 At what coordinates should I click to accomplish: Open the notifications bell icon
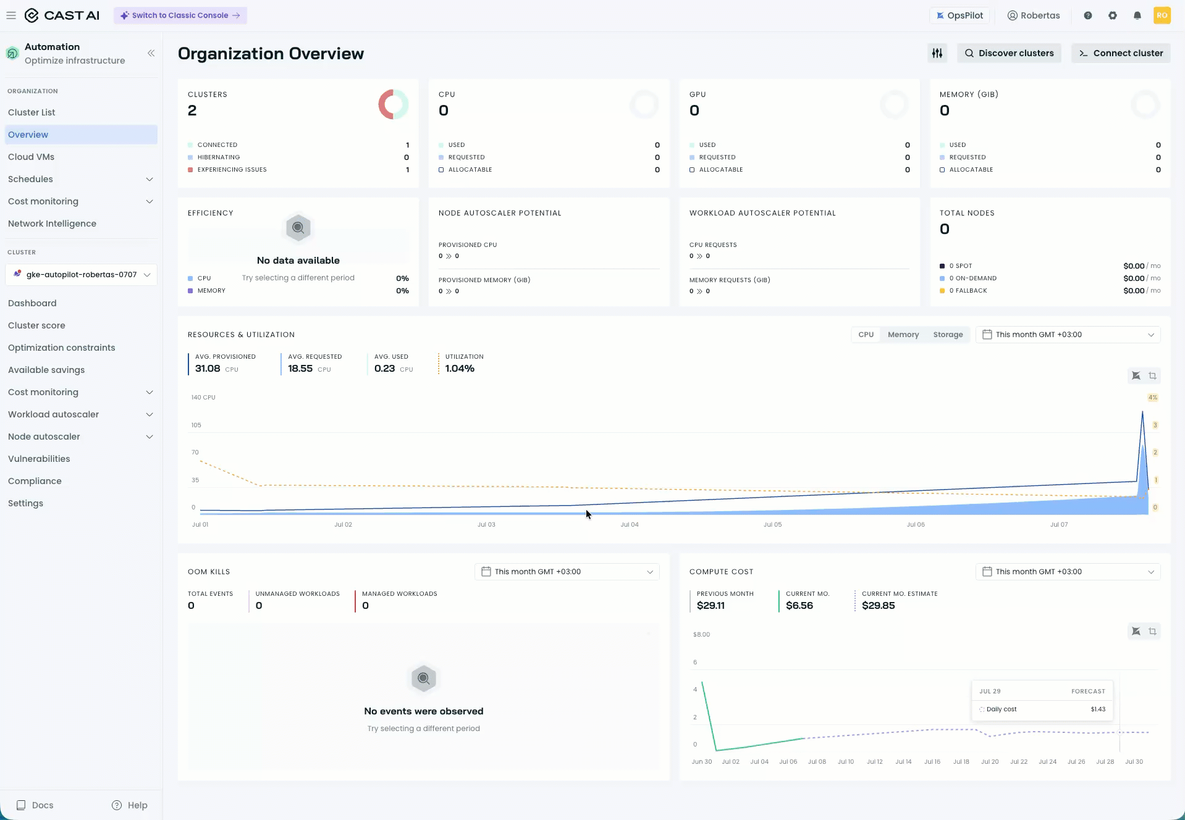coord(1137,15)
